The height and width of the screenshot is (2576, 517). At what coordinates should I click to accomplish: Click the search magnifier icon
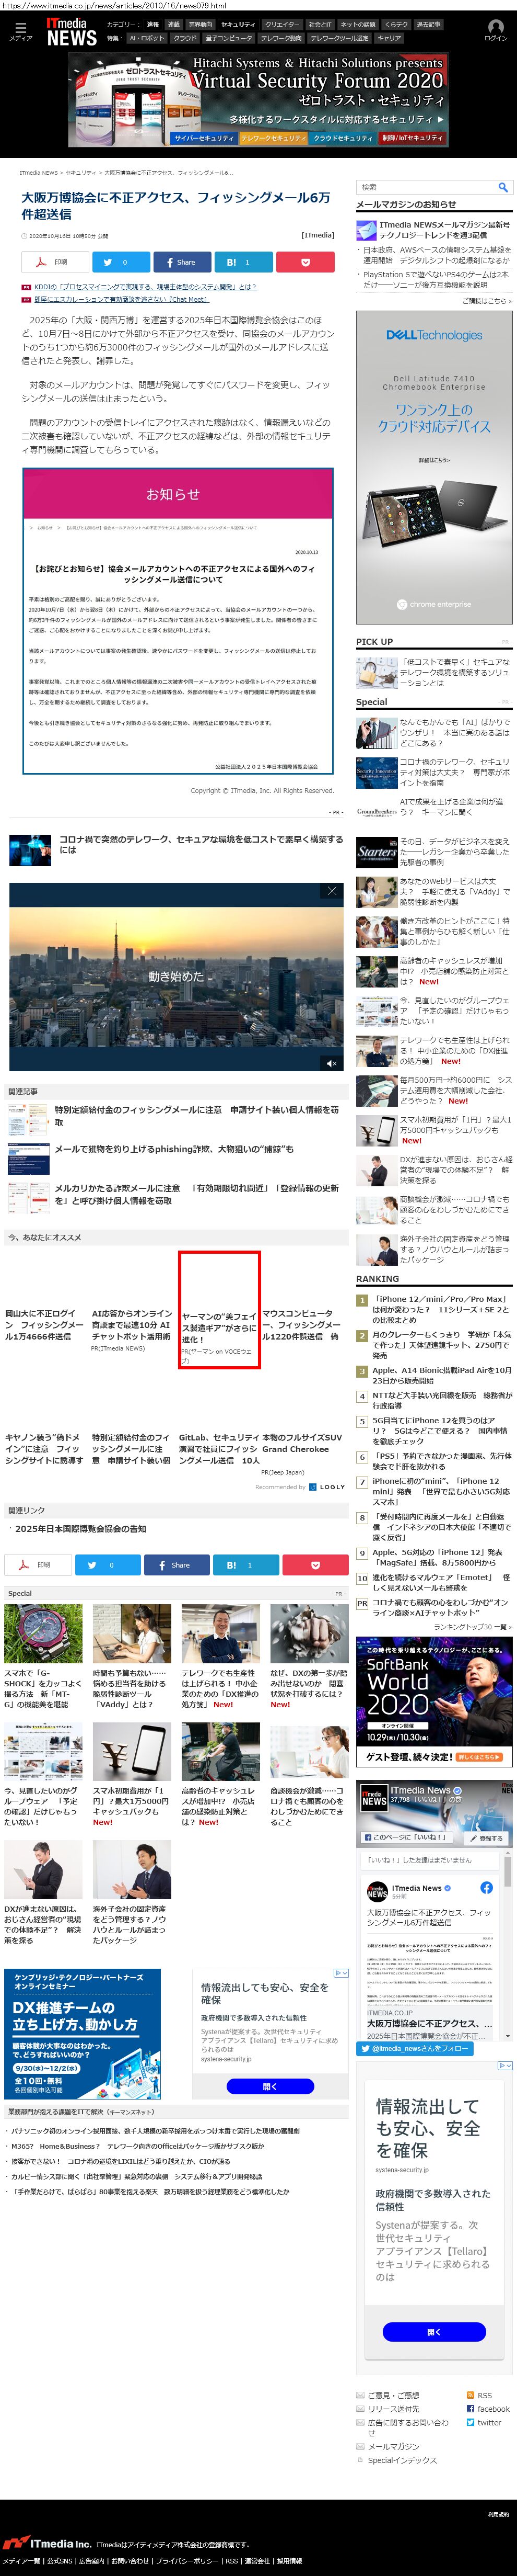click(503, 187)
